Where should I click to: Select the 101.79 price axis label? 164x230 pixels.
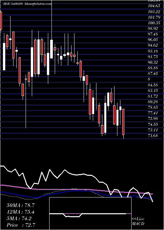click(x=154, y=17)
